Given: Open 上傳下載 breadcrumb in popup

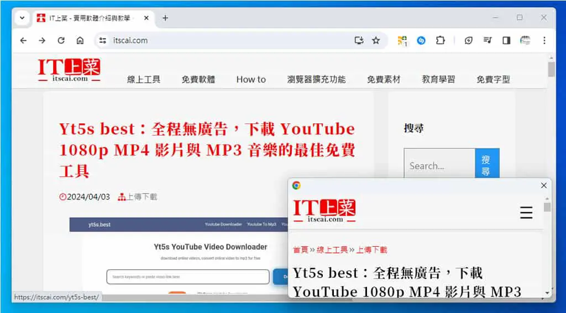Looking at the screenshot, I should coord(371,250).
